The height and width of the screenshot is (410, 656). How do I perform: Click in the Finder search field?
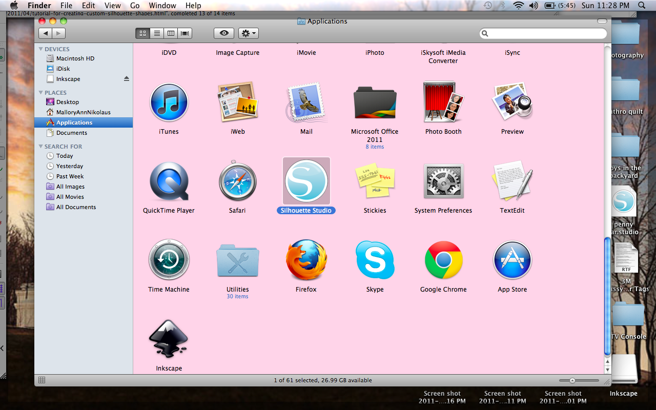543,33
